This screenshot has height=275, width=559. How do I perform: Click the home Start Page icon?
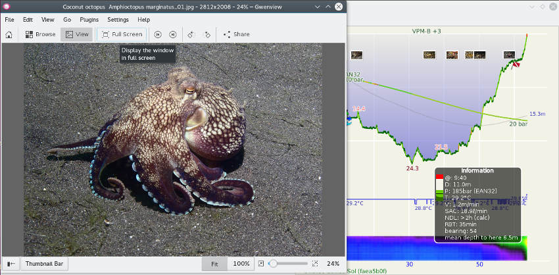[9, 34]
